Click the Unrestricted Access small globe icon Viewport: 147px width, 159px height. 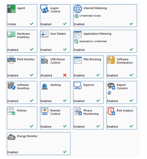click(76, 16)
